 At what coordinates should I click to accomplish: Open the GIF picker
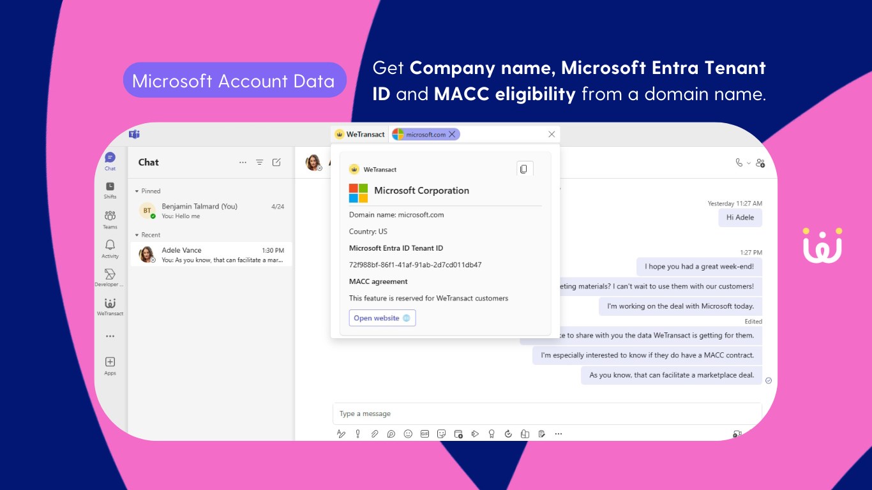425,434
